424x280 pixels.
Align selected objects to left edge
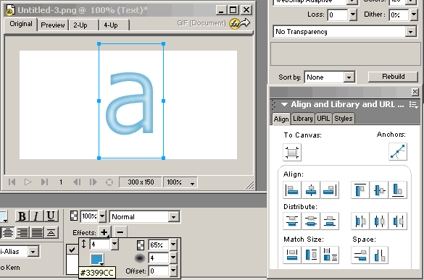click(292, 190)
